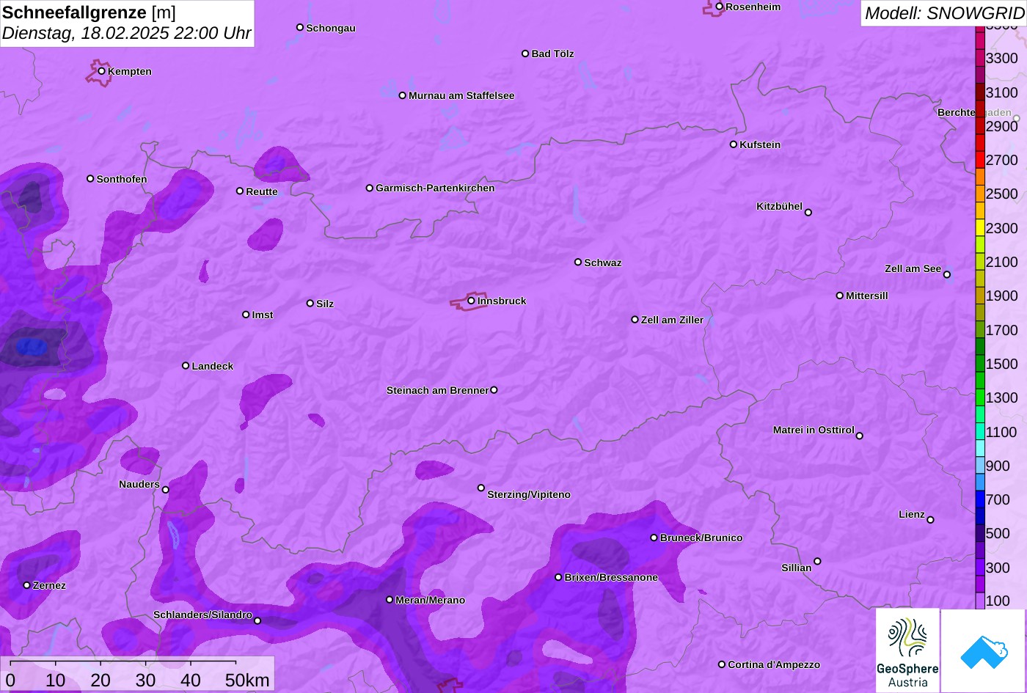
Task: Click the date Dienstag, 18.02.2025 22:00 Uhr
Action: (127, 33)
